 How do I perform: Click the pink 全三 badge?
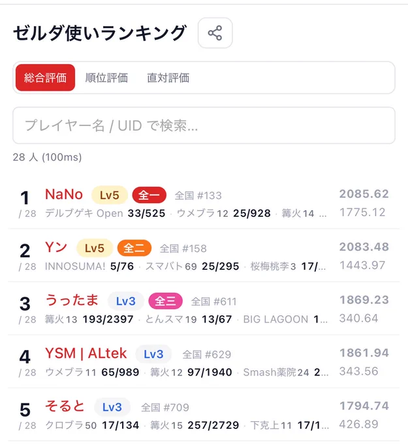pos(165,301)
